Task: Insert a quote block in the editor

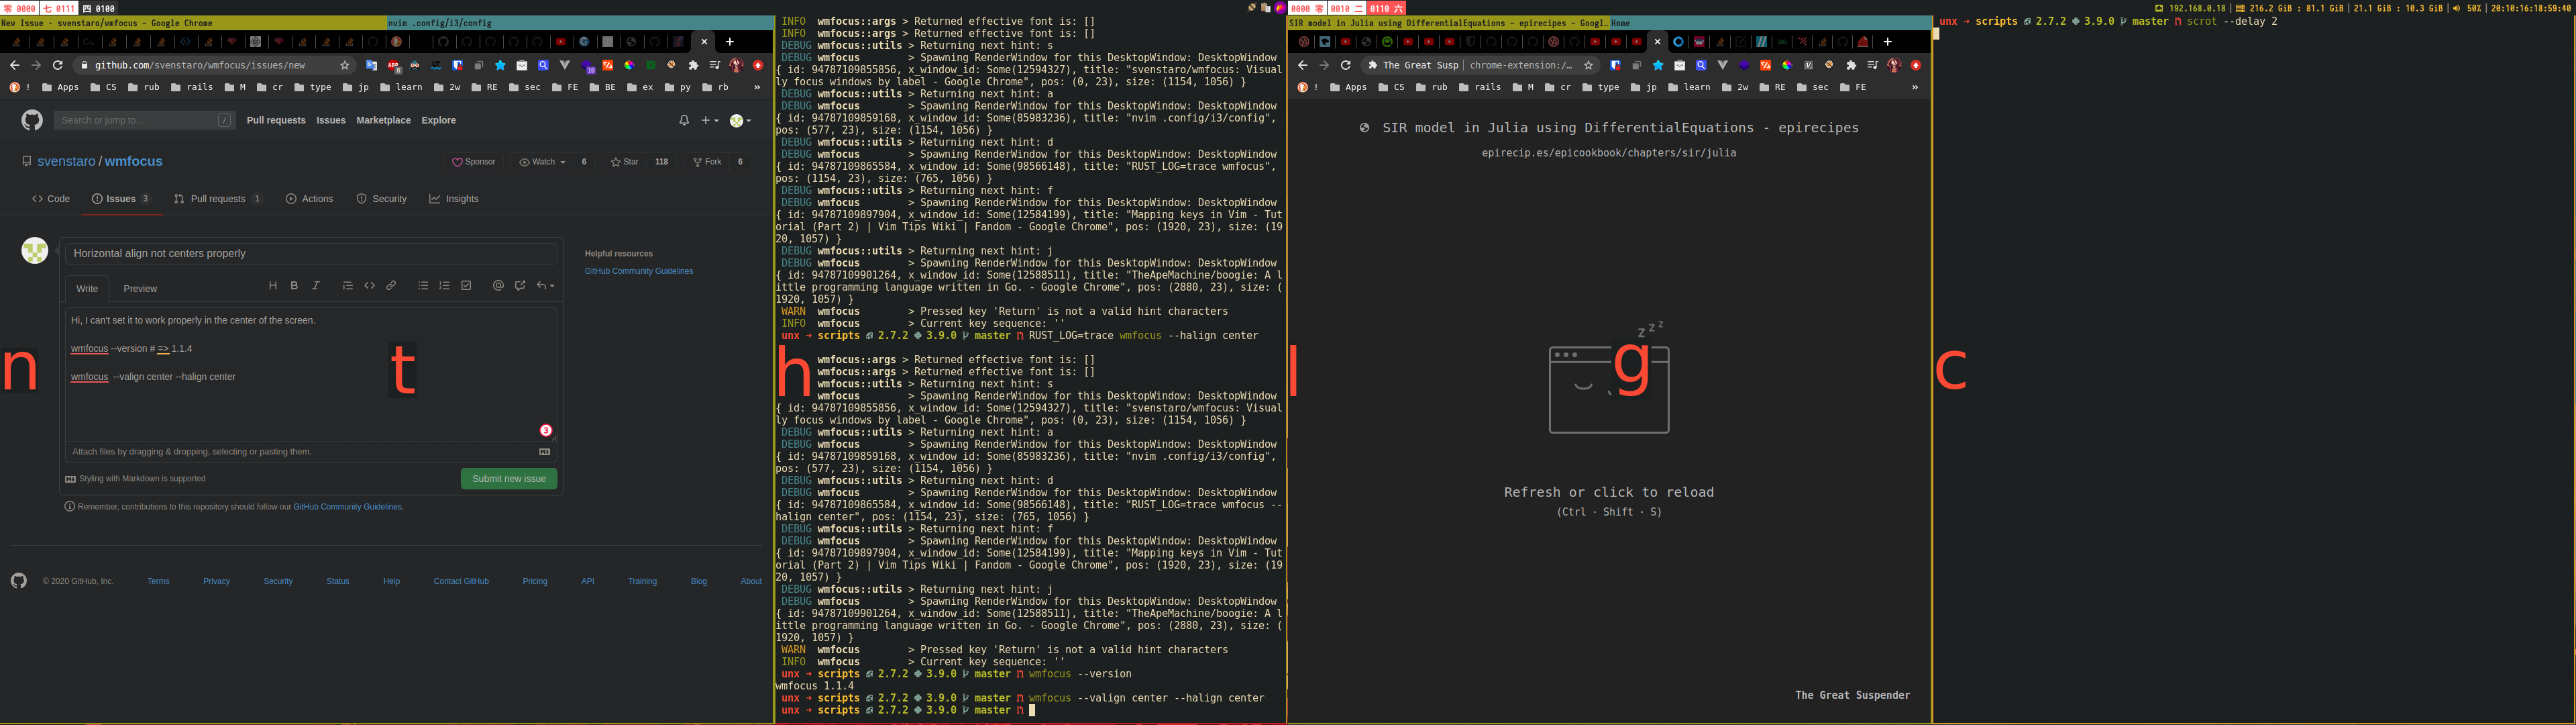Action: pyautogui.click(x=348, y=285)
